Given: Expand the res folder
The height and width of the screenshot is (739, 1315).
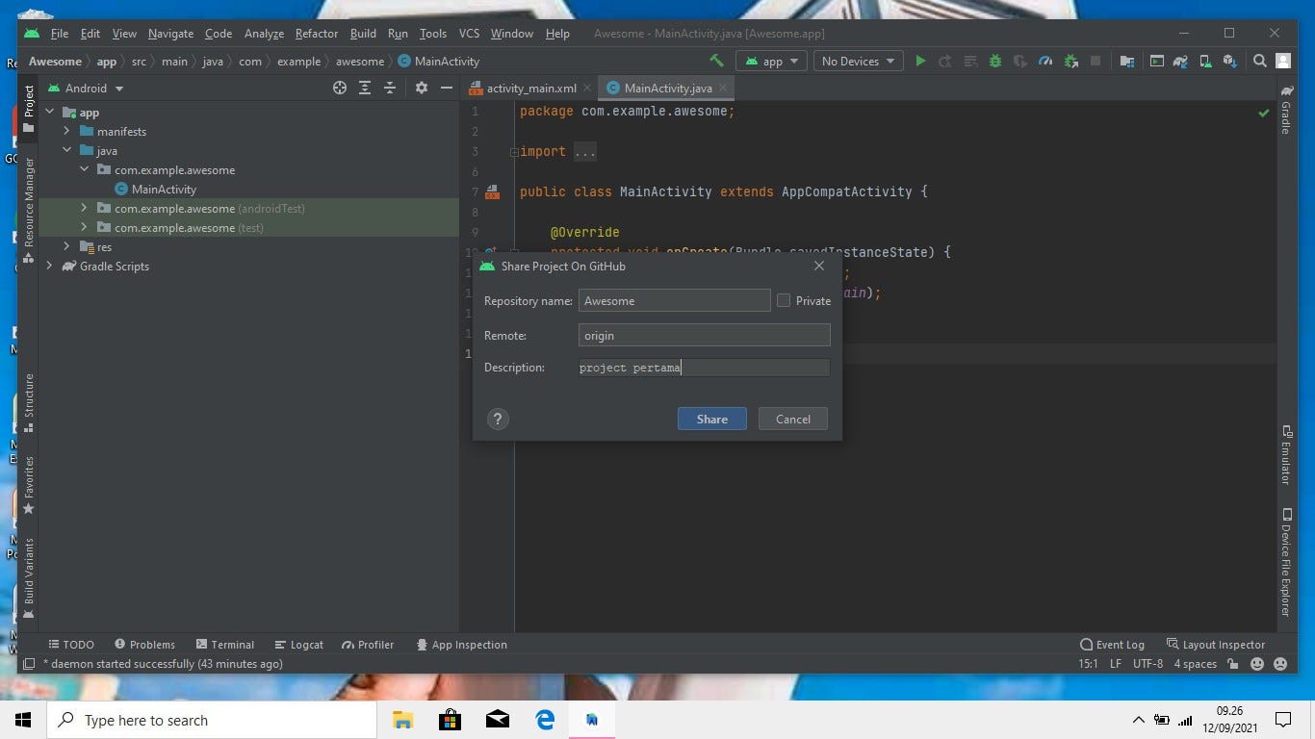Looking at the screenshot, I should [65, 246].
